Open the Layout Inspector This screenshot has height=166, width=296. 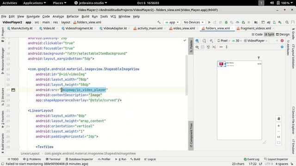tap(276, 159)
